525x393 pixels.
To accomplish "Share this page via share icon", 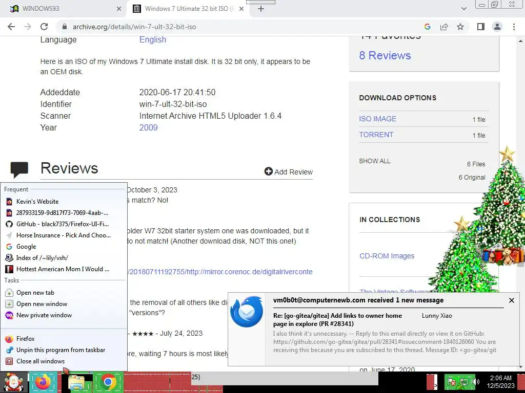I will tap(444, 27).
